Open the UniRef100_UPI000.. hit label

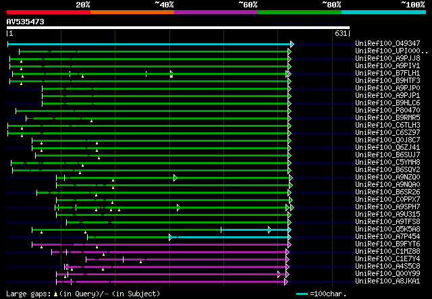coord(391,51)
